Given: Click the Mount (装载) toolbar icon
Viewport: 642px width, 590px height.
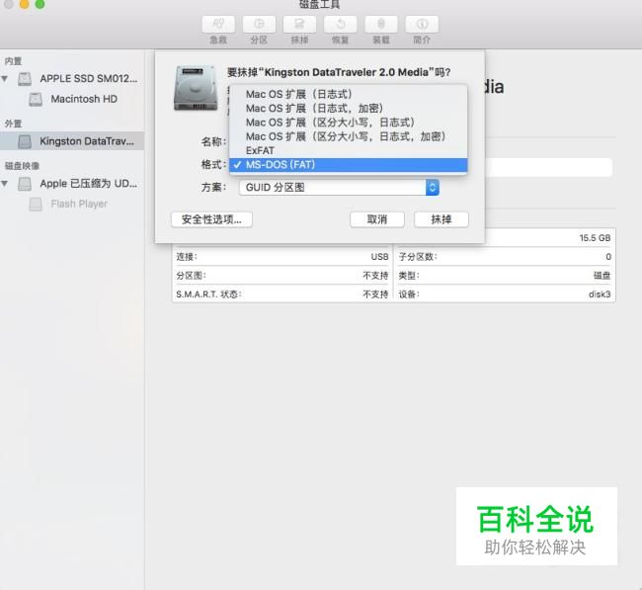Looking at the screenshot, I should pyautogui.click(x=381, y=24).
